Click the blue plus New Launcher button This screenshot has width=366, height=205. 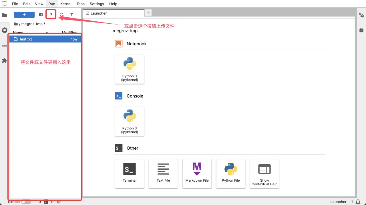[24, 14]
